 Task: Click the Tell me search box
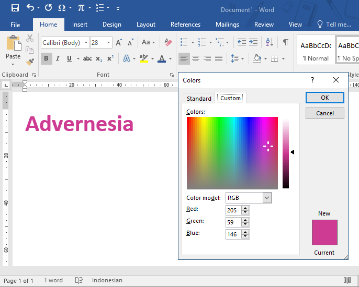[x=334, y=25]
